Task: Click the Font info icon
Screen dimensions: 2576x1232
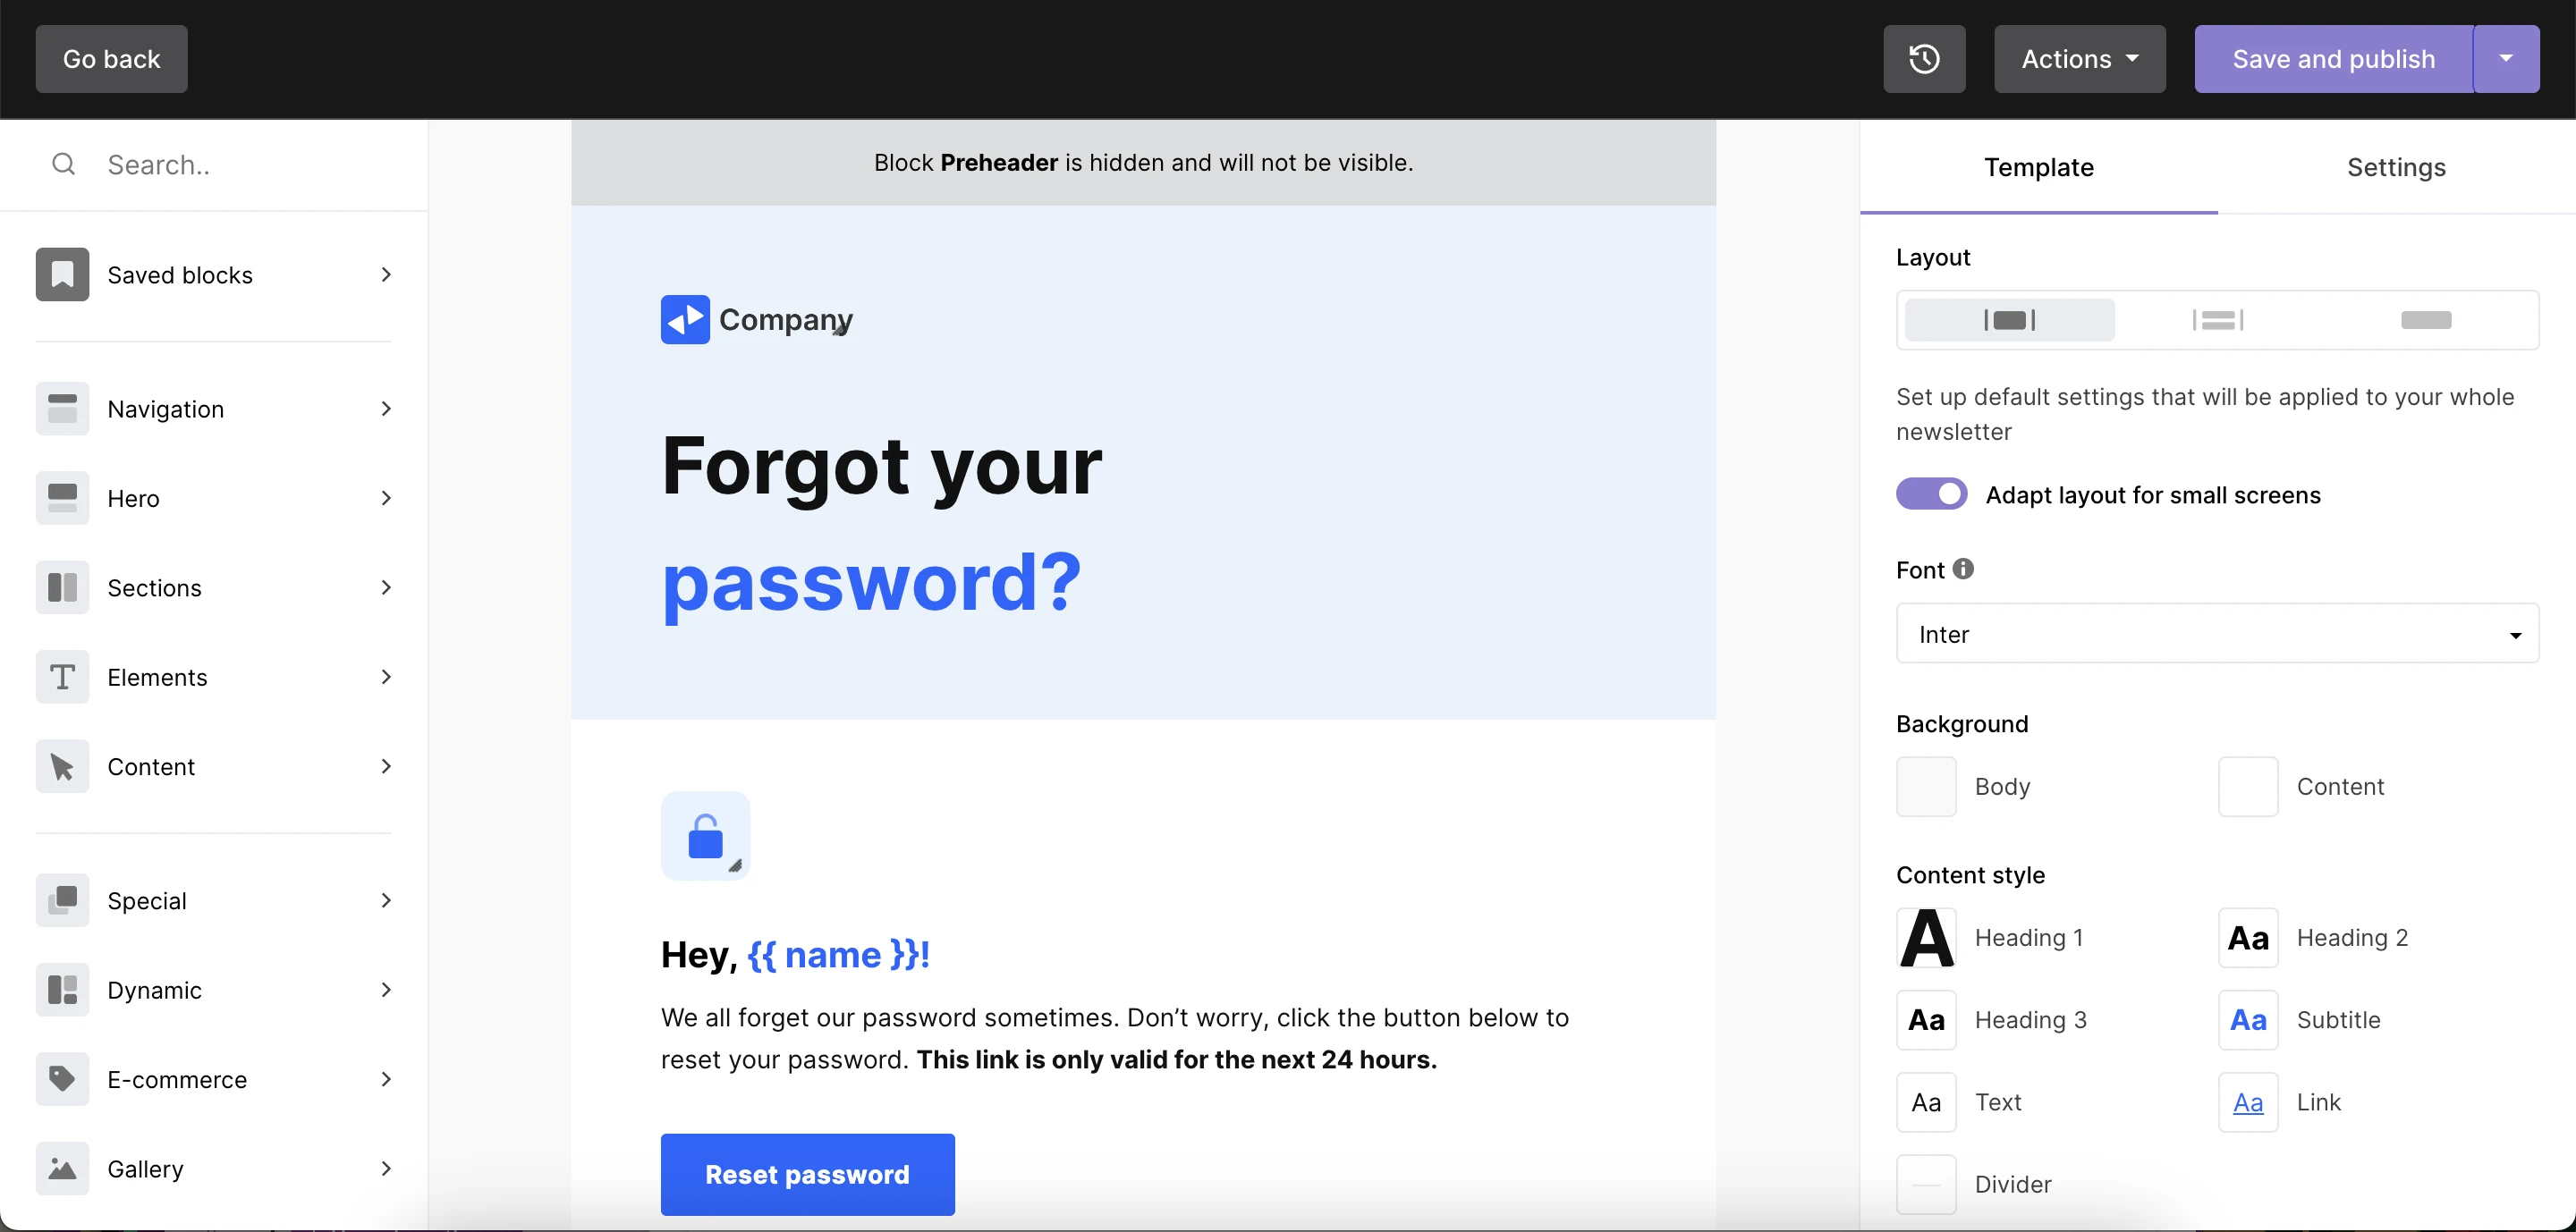Action: tap(1963, 569)
